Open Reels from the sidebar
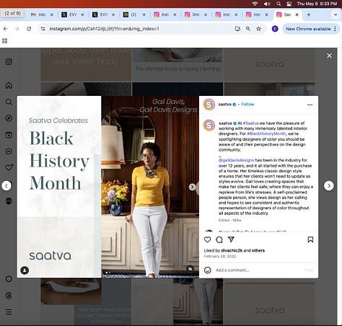Viewport: 342px width, 326px height. (x=9, y=135)
